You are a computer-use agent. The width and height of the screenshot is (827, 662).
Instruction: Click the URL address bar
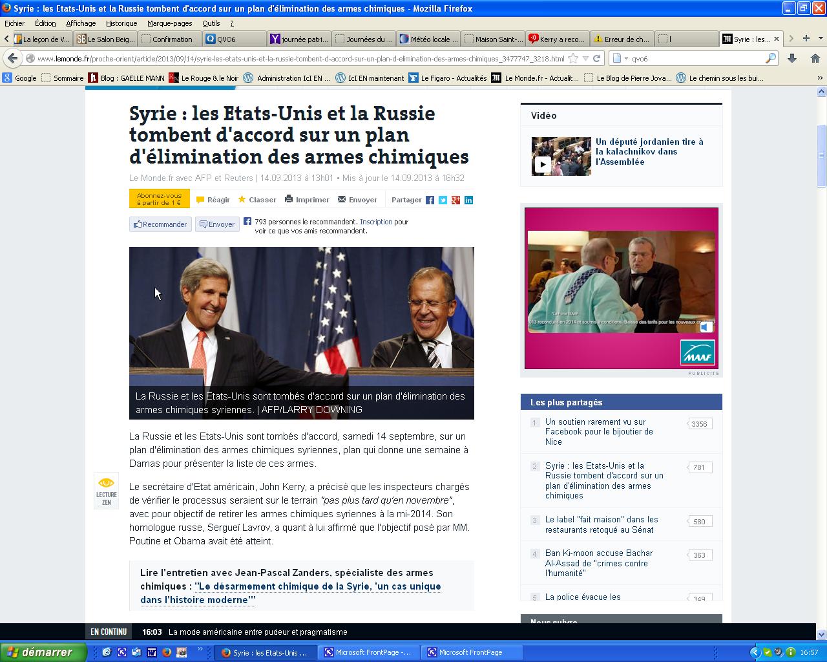[x=300, y=58]
